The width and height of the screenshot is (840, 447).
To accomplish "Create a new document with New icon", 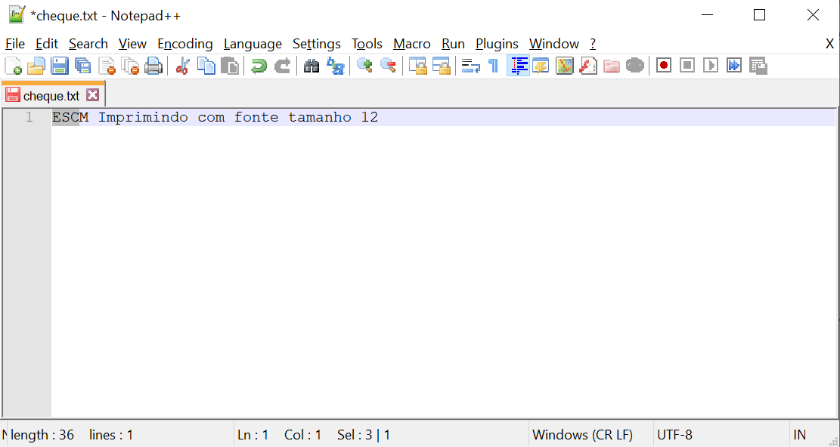I will click(x=13, y=66).
